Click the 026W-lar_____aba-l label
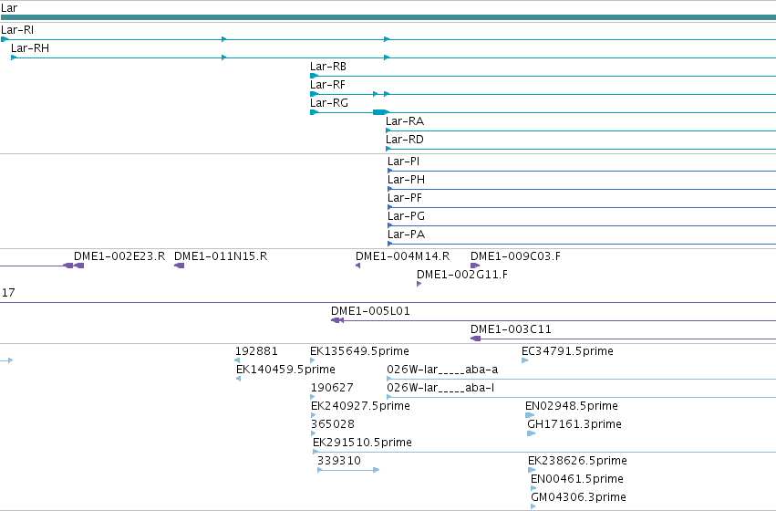Image resolution: width=776 pixels, height=511 pixels. point(440,388)
